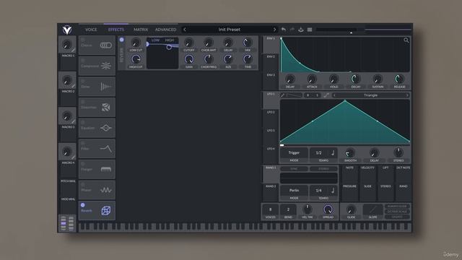Viewport: 462px width, 260px height.
Task: Switch to the EFFECTS tab
Action: (x=116, y=30)
